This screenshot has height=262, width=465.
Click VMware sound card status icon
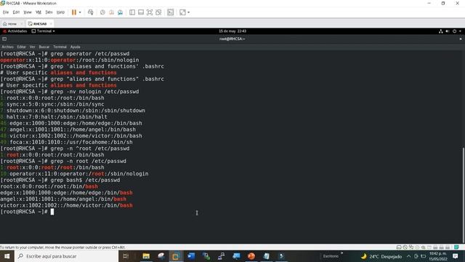(423, 247)
